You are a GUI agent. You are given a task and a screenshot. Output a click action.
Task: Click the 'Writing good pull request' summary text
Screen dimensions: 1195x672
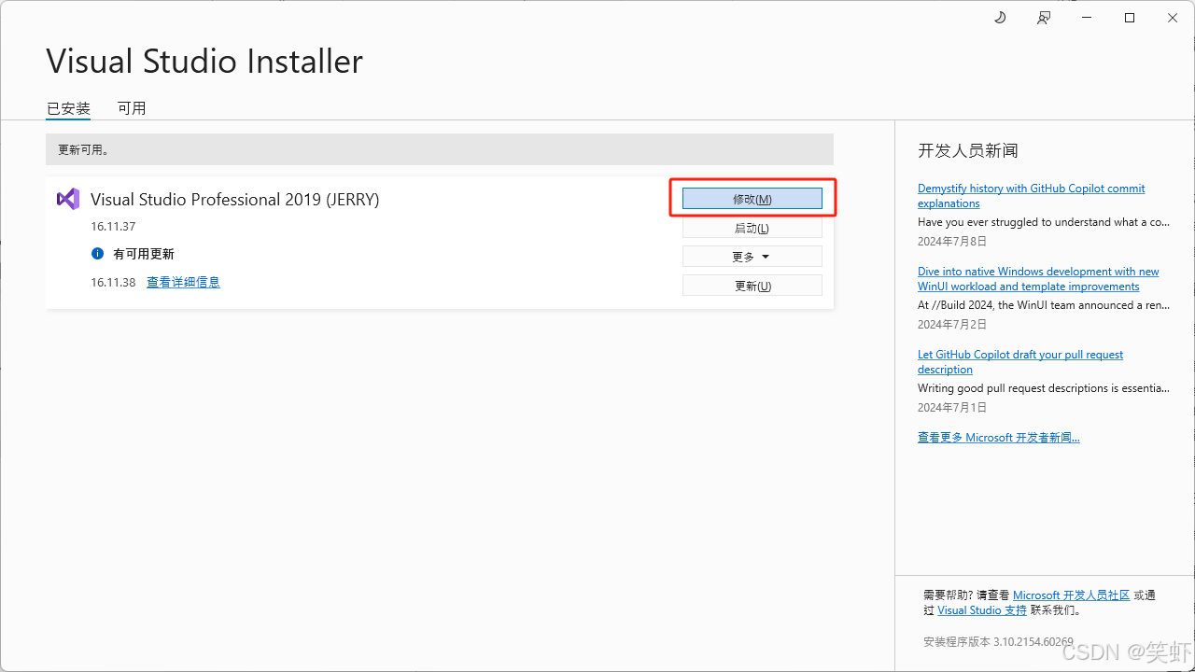tap(1044, 388)
